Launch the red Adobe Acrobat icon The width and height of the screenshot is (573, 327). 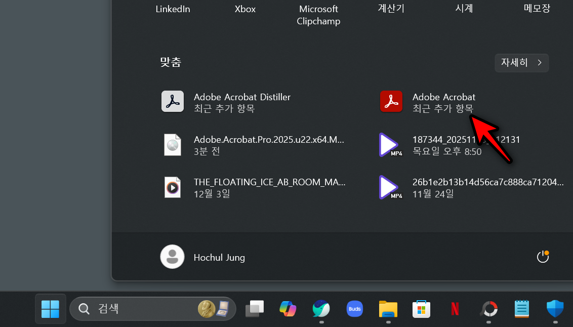[x=391, y=101]
